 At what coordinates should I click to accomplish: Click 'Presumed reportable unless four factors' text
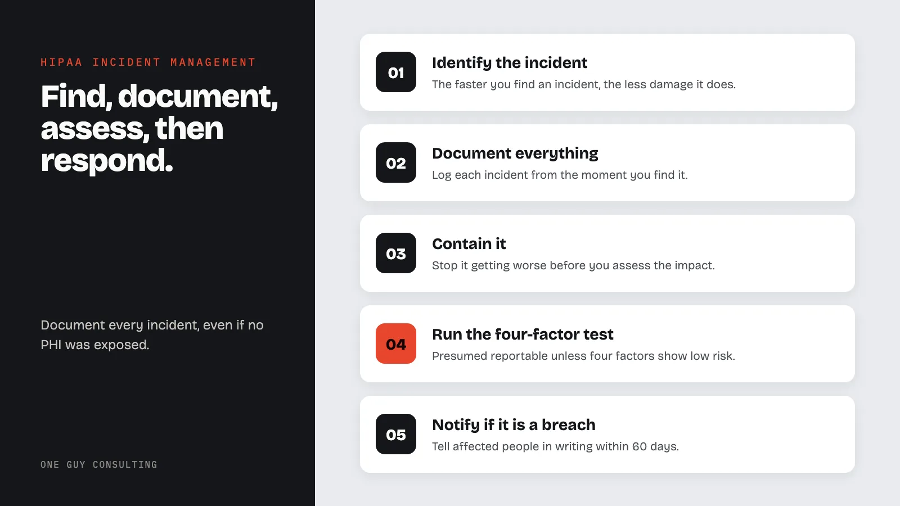tap(583, 356)
